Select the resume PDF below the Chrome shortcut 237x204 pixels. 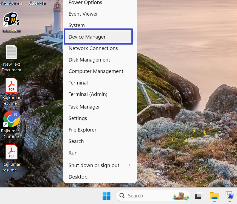12,152
